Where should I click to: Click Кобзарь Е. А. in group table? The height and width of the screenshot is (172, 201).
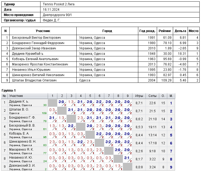pos(19,134)
